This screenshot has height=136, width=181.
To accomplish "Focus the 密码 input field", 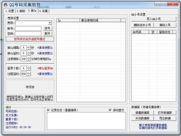I will [28, 34].
